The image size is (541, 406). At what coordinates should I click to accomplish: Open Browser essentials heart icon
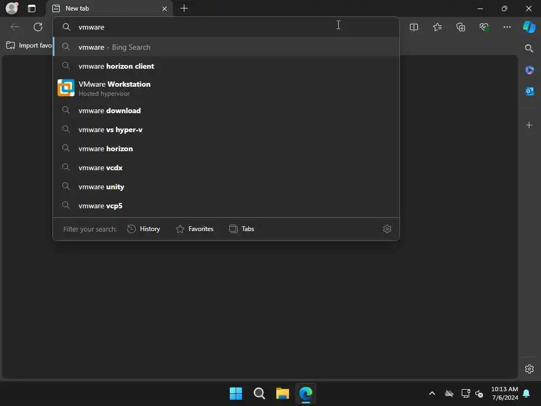click(484, 27)
